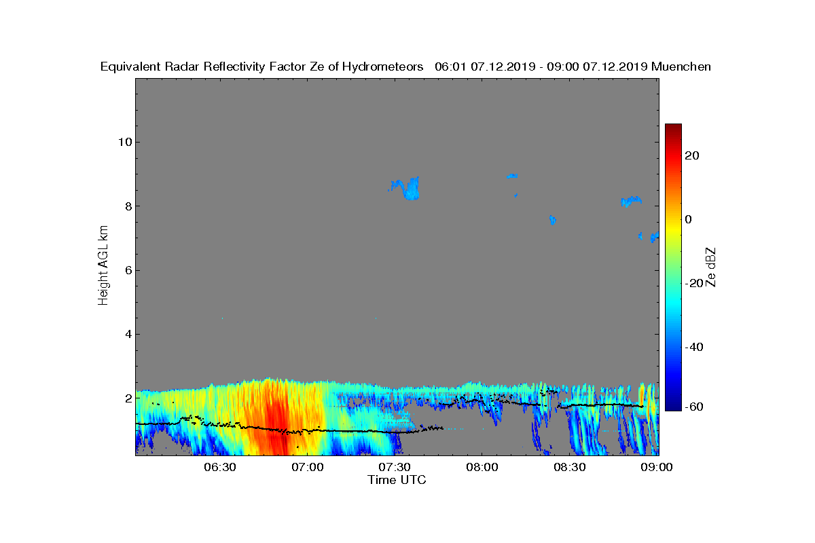The height and width of the screenshot is (543, 815).
Task: Click the plot title text
Action: point(405,67)
